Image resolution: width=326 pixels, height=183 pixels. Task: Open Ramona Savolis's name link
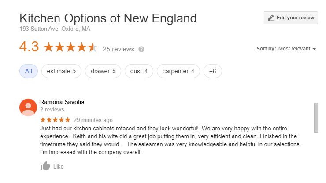(x=62, y=102)
